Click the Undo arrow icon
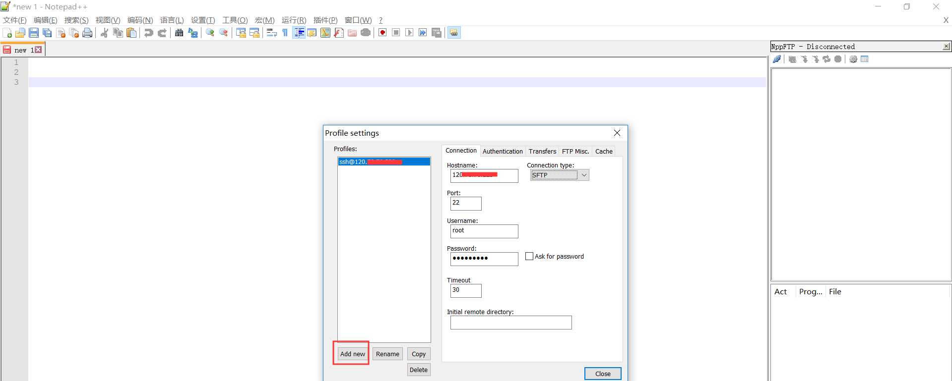Screen dimensions: 952x381 click(x=148, y=33)
